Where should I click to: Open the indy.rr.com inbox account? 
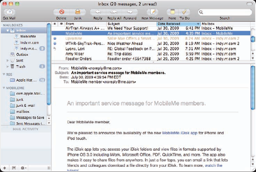27,42
